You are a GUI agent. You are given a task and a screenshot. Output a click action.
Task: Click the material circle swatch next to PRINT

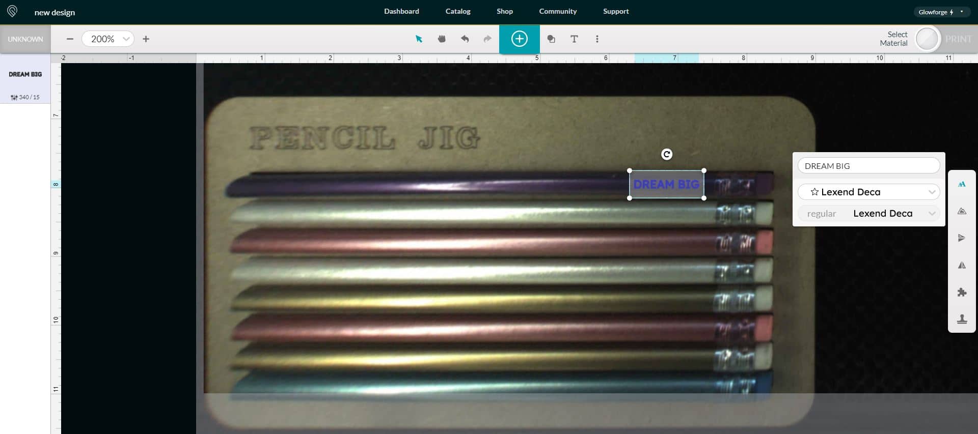927,39
